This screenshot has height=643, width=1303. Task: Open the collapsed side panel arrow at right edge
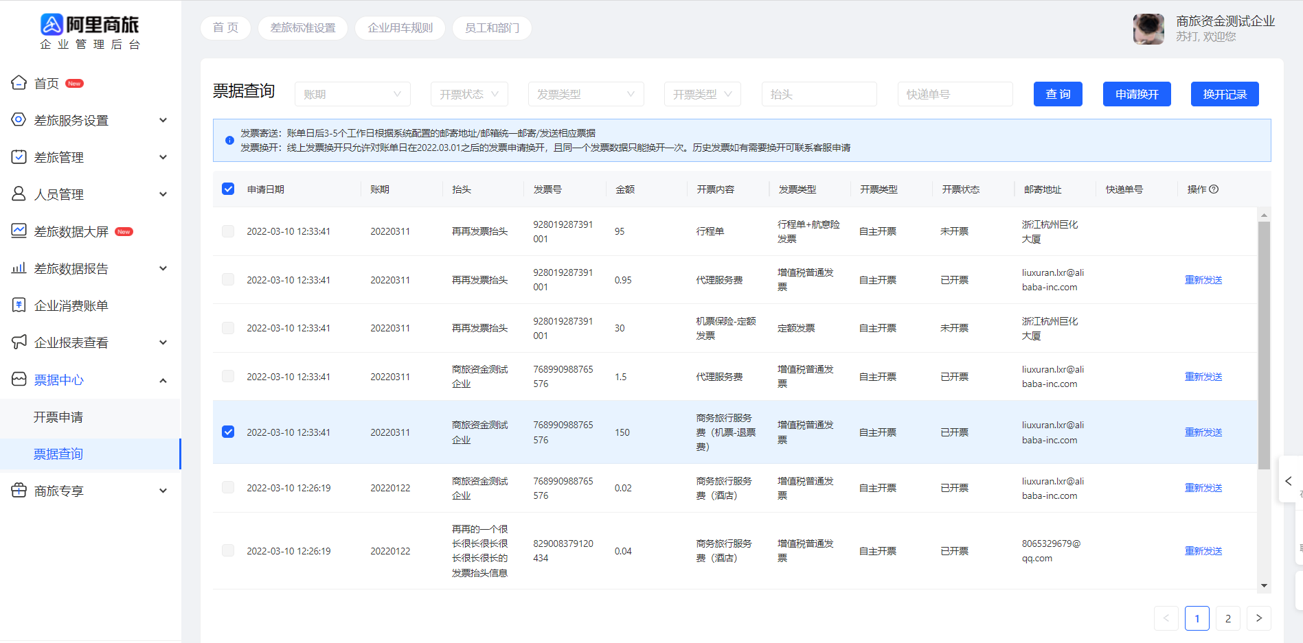tap(1289, 480)
